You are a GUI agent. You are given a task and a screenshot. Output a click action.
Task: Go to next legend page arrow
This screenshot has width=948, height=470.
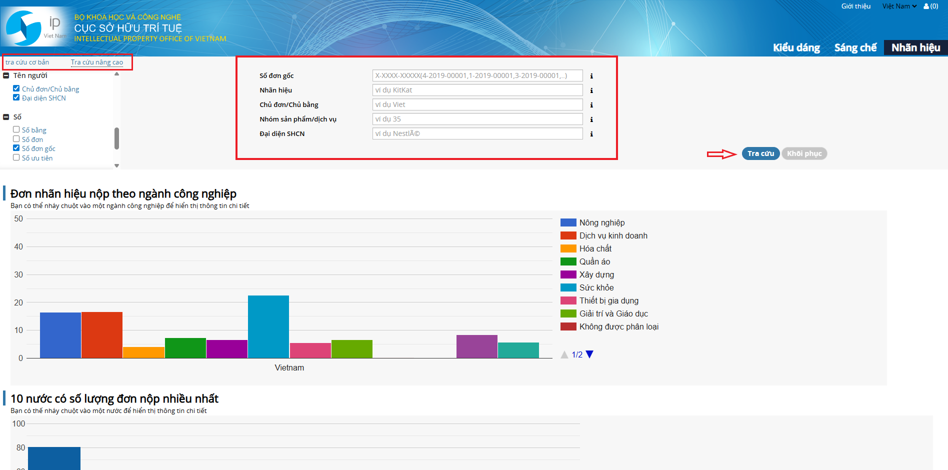(589, 354)
